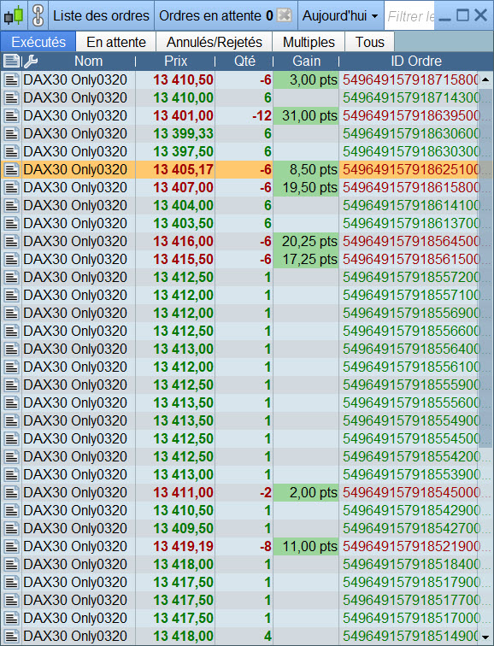
Task: Show the Tous tab
Action: click(369, 42)
